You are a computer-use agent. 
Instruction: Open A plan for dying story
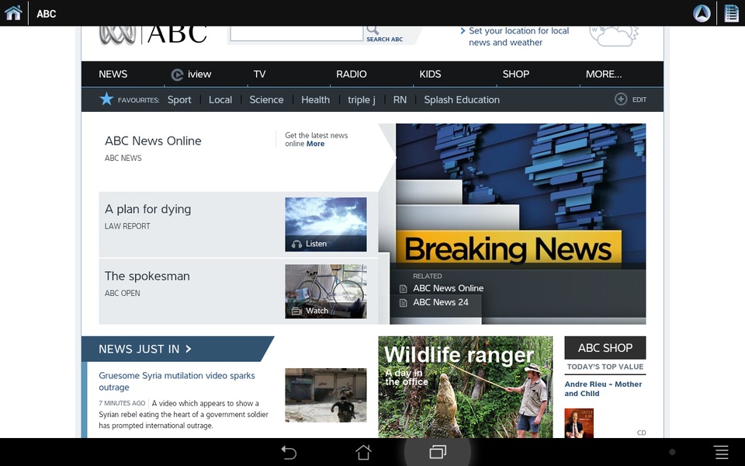[147, 209]
